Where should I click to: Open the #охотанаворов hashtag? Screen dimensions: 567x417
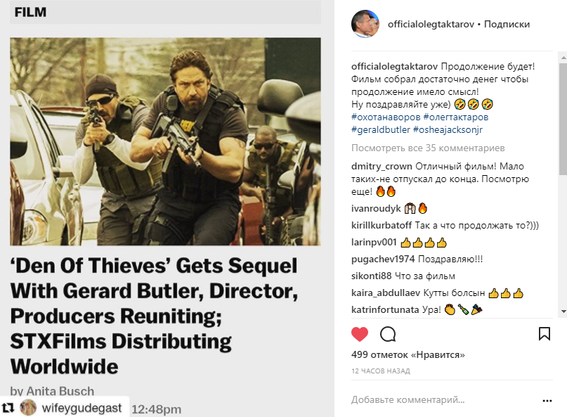click(386, 117)
